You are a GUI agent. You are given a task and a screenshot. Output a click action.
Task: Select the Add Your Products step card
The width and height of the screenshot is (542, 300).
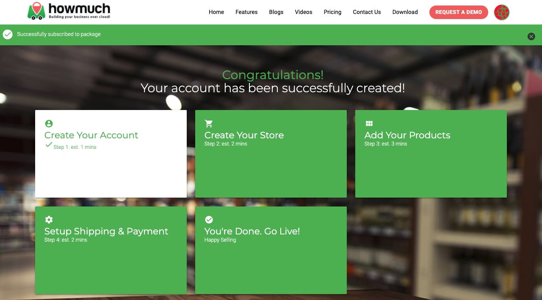coord(431,154)
